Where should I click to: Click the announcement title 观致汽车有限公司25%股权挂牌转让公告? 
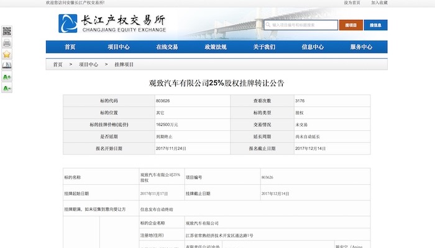click(x=216, y=83)
